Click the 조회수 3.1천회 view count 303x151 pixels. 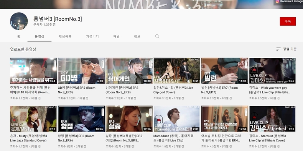click(162, 98)
